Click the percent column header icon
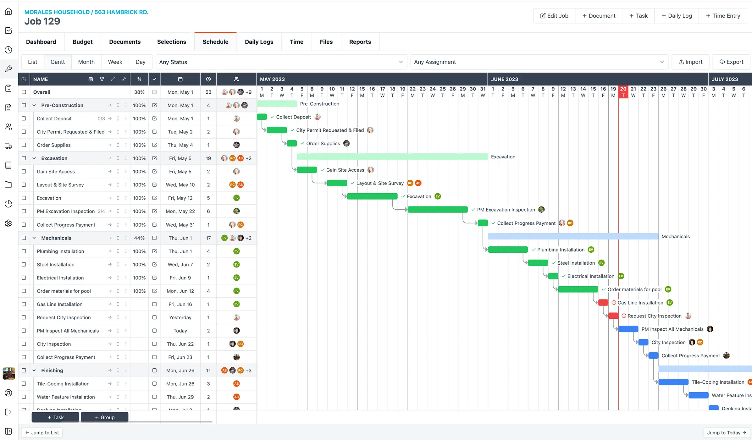 click(139, 79)
